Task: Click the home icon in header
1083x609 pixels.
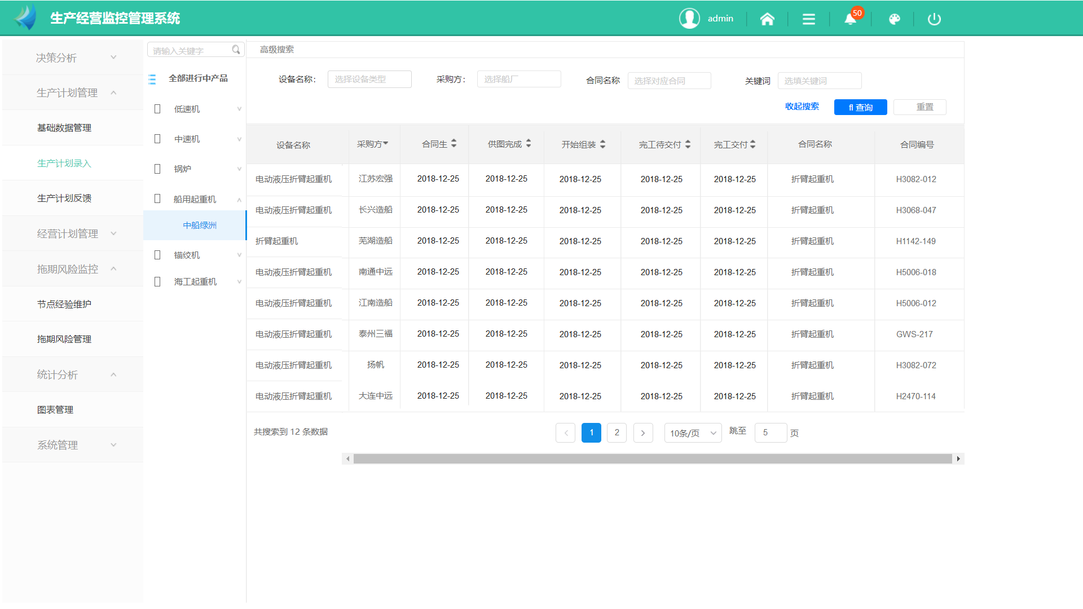Action: click(767, 19)
